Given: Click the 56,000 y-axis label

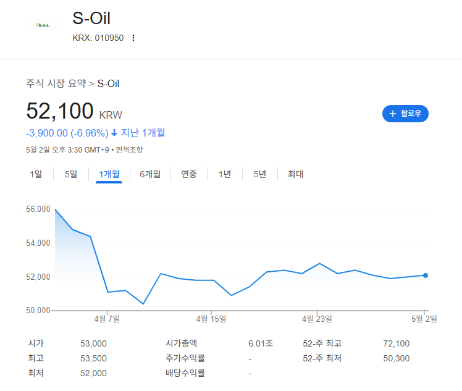Looking at the screenshot, I should [38, 209].
